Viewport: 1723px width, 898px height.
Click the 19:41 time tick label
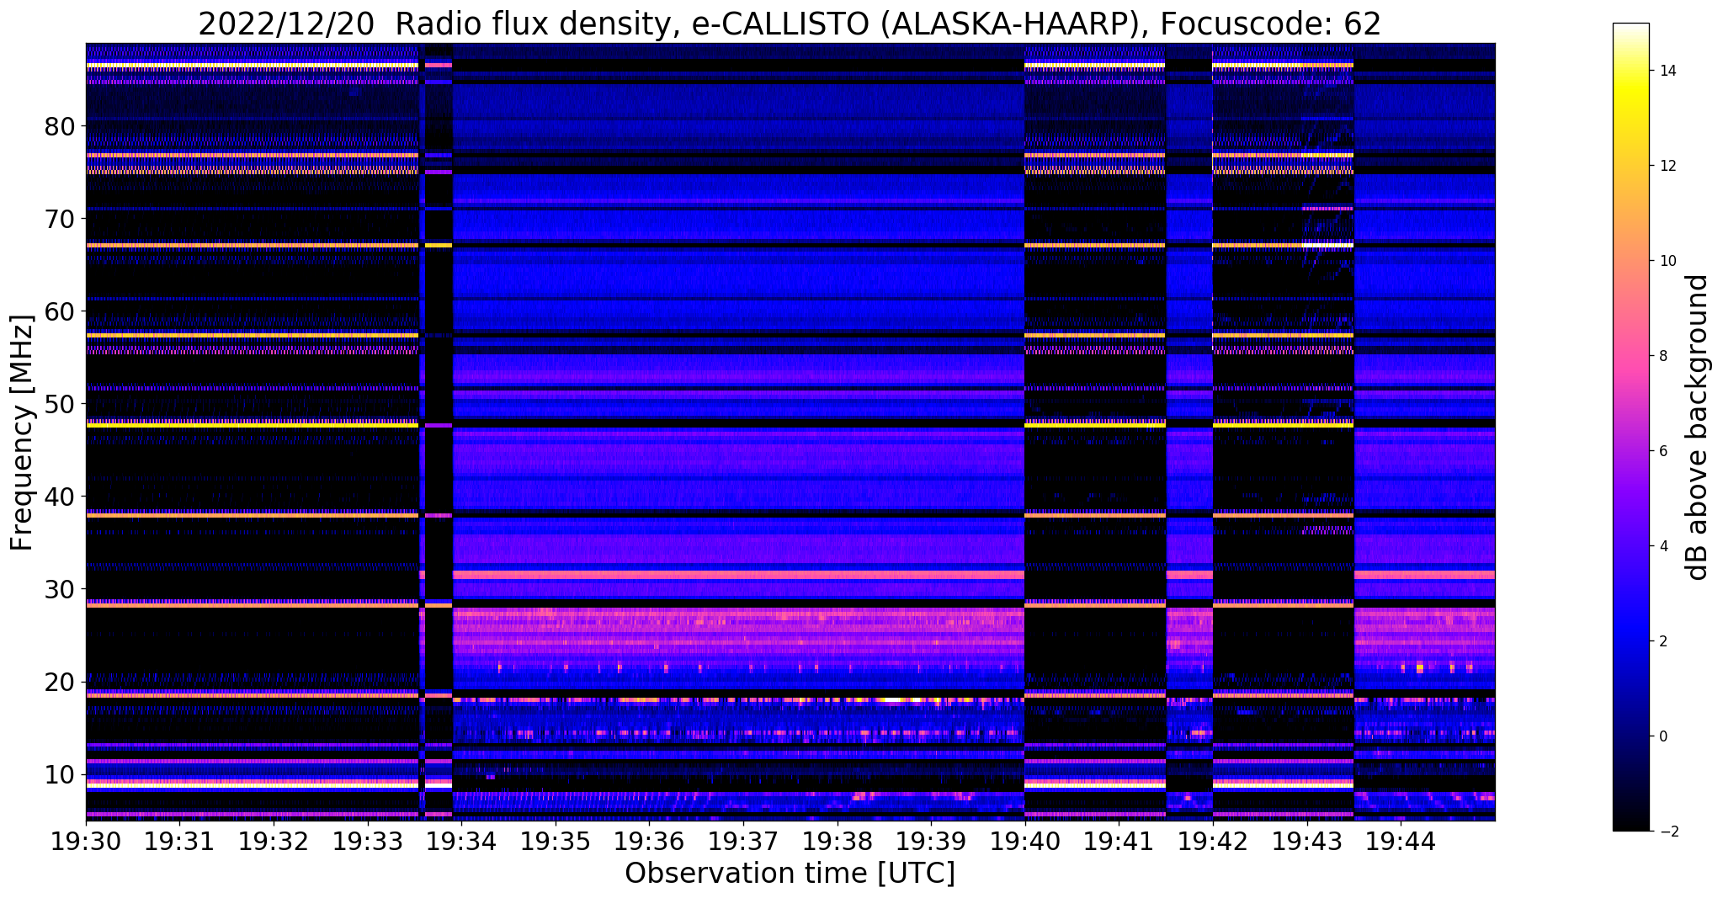pos(1119,841)
